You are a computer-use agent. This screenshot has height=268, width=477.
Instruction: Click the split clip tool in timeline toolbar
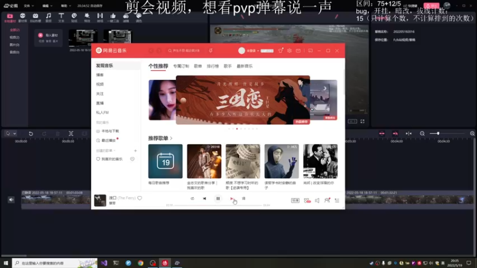pos(71,133)
